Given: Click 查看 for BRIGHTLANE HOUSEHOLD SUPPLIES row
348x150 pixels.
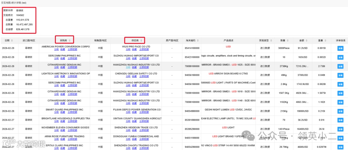Looking at the screenshot, I should tap(340, 120).
